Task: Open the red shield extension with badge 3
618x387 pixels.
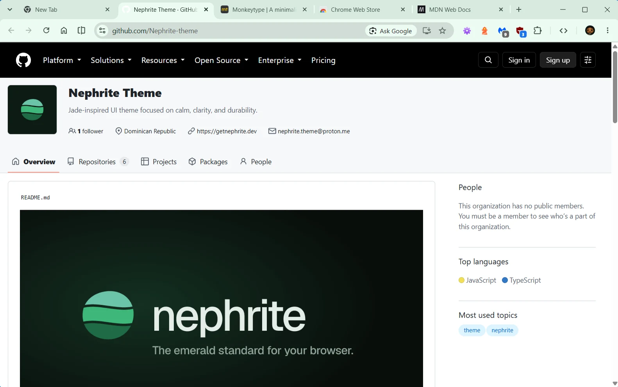Action: tap(521, 31)
